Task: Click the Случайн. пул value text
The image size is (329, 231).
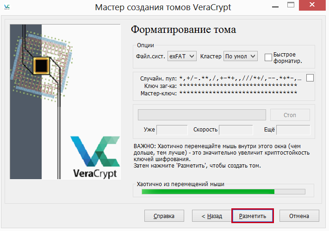Action: coord(241,79)
